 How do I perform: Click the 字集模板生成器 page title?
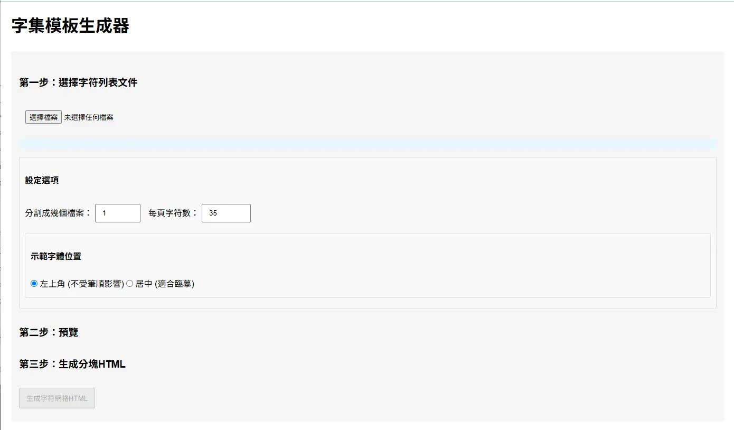(x=70, y=25)
